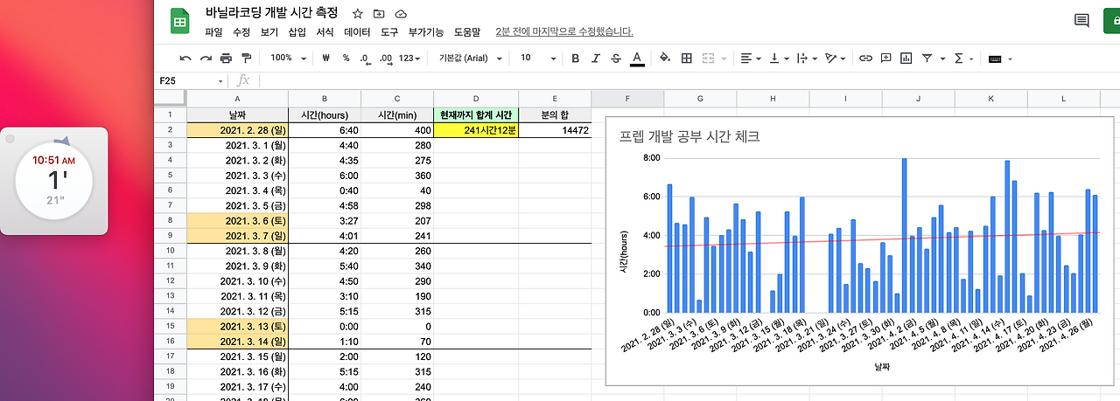1120x401 pixels.
Task: Open the filter views dropdown arrow
Action: [x=942, y=59]
